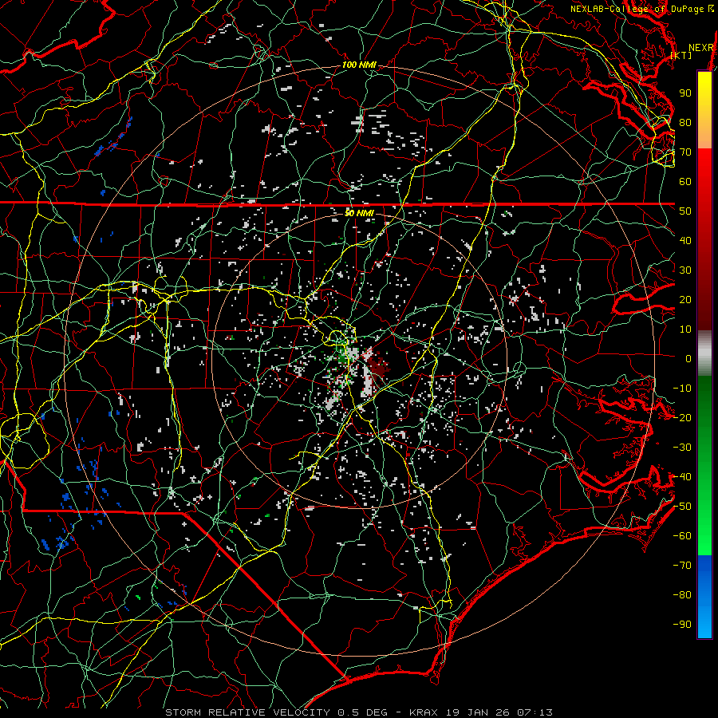Select the 50 NMI range ring label
The width and height of the screenshot is (718, 718).
pyautogui.click(x=359, y=213)
